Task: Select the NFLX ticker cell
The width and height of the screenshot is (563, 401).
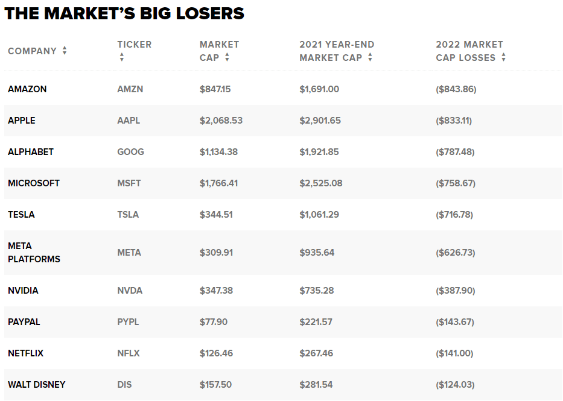Action: point(129,353)
